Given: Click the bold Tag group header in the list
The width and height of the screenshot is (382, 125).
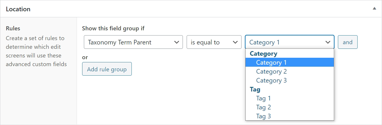Looking at the screenshot, I should (255, 89).
